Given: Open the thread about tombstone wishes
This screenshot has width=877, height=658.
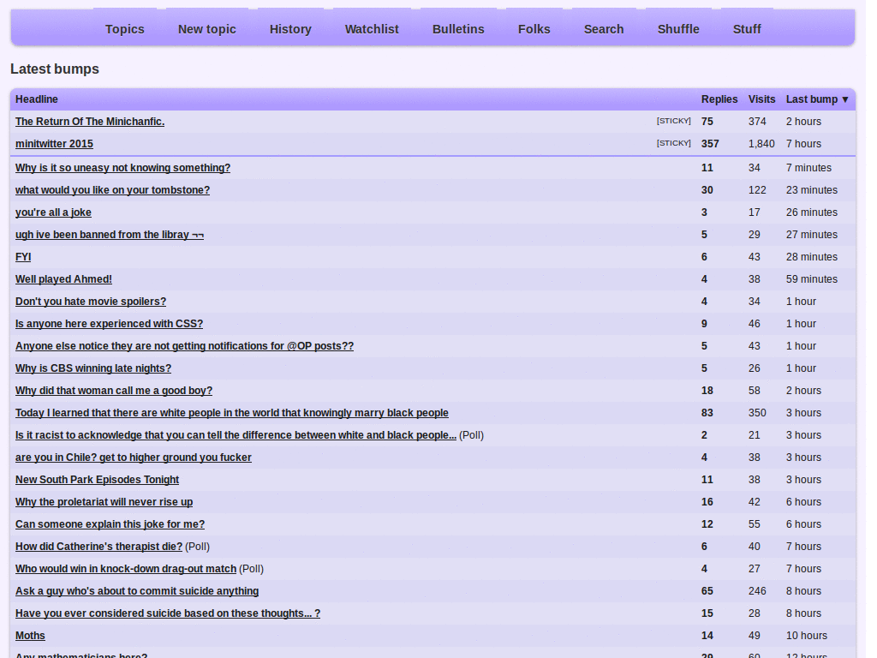Looking at the screenshot, I should coord(112,189).
